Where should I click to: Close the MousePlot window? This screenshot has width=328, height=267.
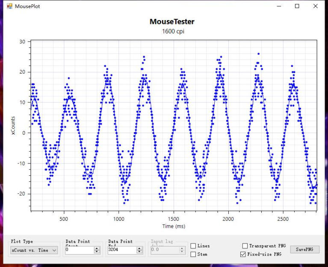pos(316,6)
